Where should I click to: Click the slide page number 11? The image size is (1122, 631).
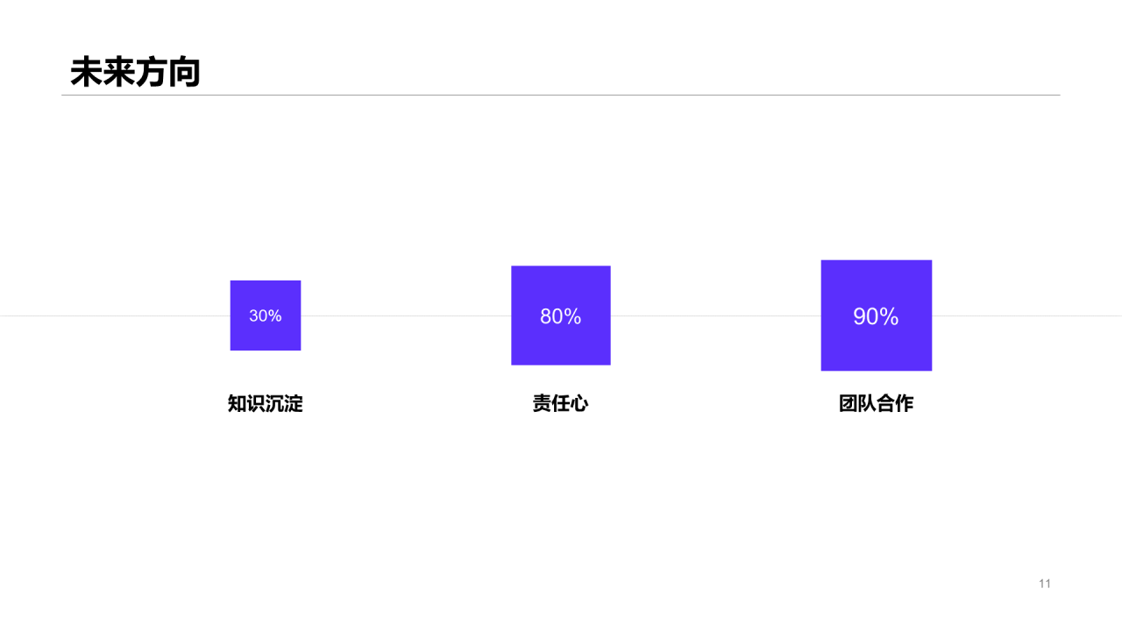point(1044,584)
